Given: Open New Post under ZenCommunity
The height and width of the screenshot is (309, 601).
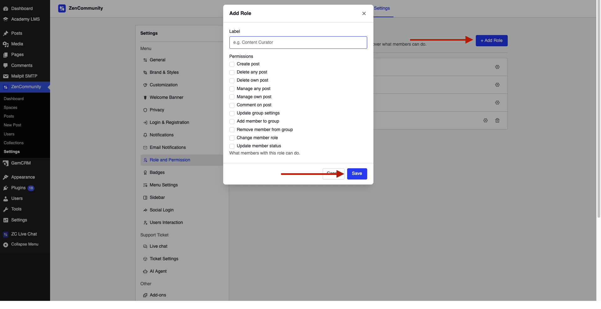Looking at the screenshot, I should pos(13,125).
